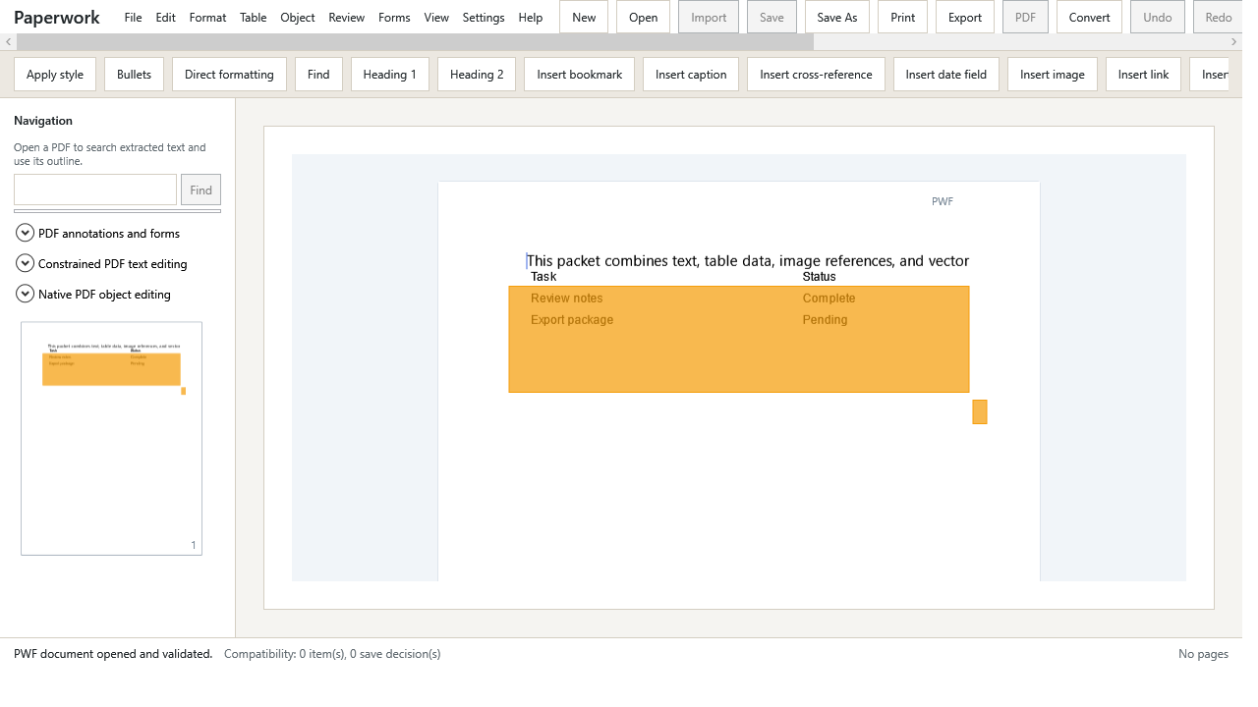The height and width of the screenshot is (707, 1258).
Task: Click Insert date field
Action: (946, 75)
